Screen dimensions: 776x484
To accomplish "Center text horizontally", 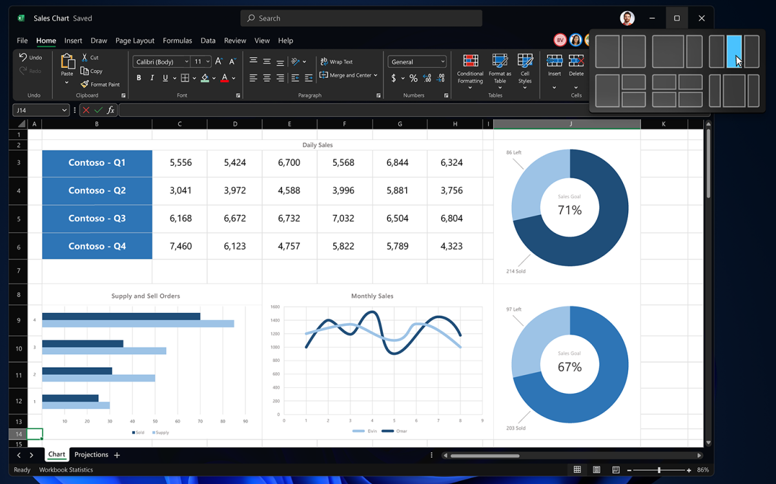I will [267, 78].
